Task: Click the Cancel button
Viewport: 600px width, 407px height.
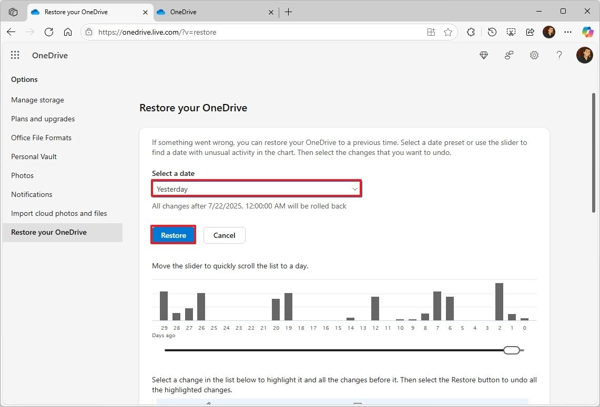Action: [x=224, y=235]
